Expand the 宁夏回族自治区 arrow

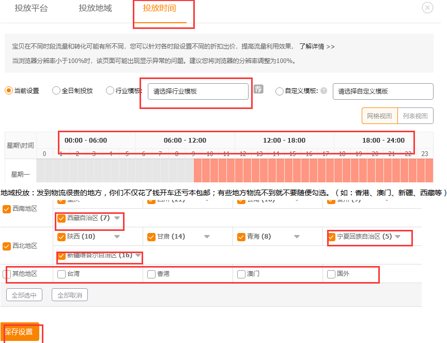tap(398, 237)
